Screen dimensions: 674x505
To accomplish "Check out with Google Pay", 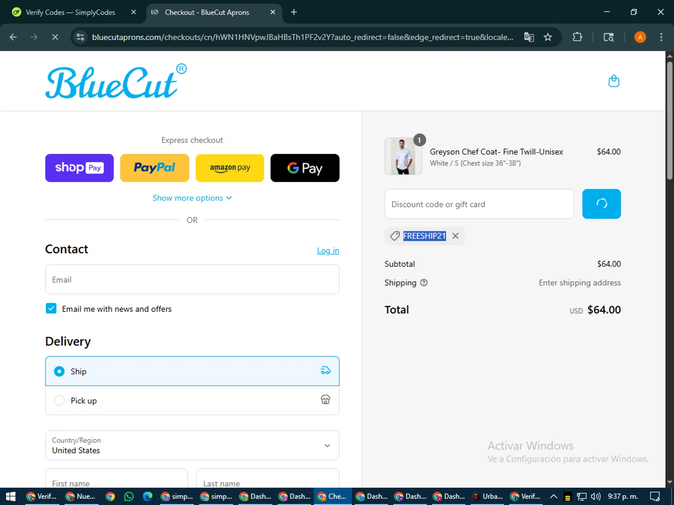I will coord(305,168).
